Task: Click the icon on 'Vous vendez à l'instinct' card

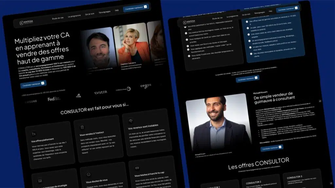Action: (82, 127)
